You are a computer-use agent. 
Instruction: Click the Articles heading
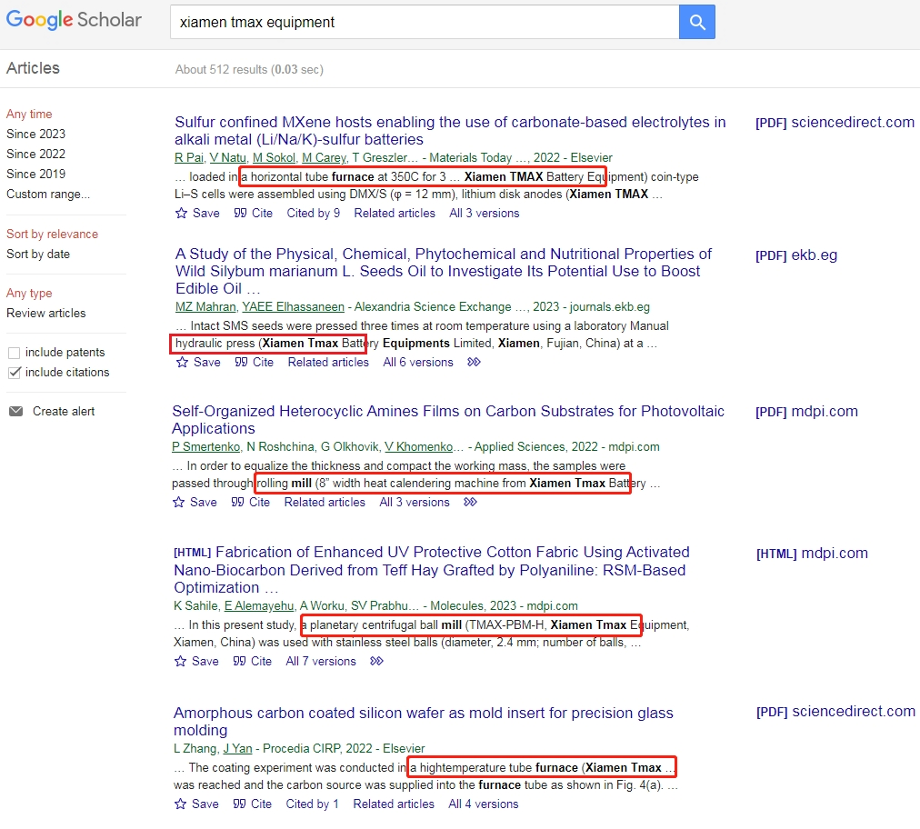click(x=33, y=68)
